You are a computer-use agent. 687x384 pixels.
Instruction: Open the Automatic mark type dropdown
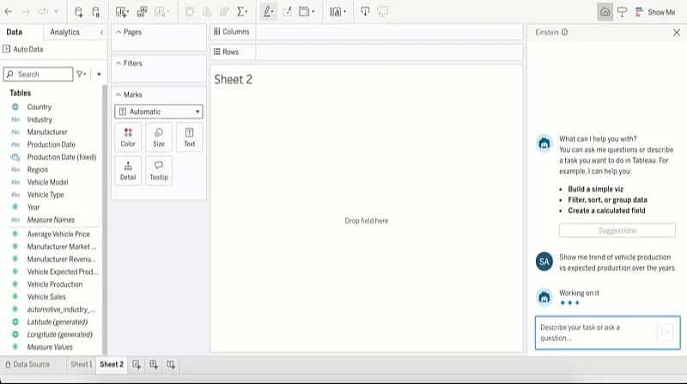tap(159, 112)
